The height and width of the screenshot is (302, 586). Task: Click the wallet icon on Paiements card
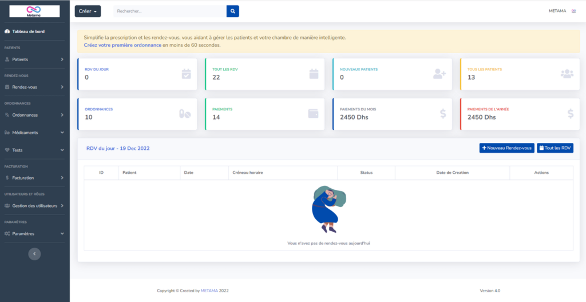tap(313, 114)
